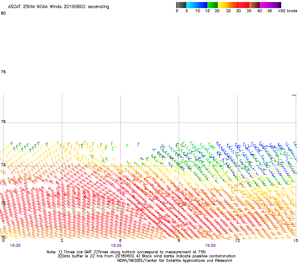This screenshot has width=299, height=263.
Task: Click the longitude label '6' on bottom axis
Action: (x=120, y=241)
